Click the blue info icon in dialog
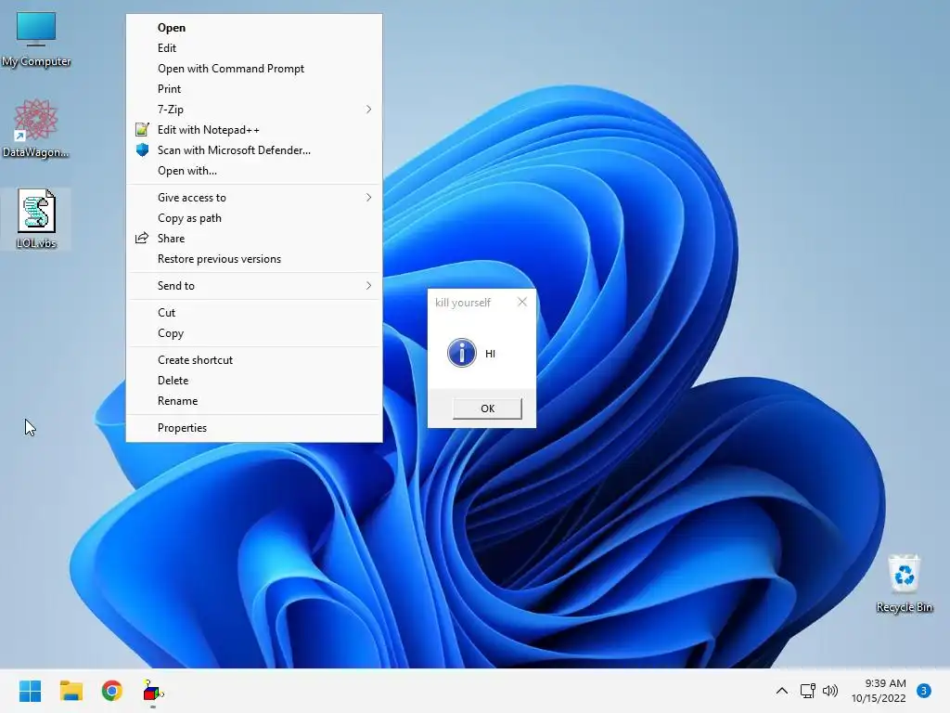Image resolution: width=950 pixels, height=713 pixels. [x=462, y=353]
